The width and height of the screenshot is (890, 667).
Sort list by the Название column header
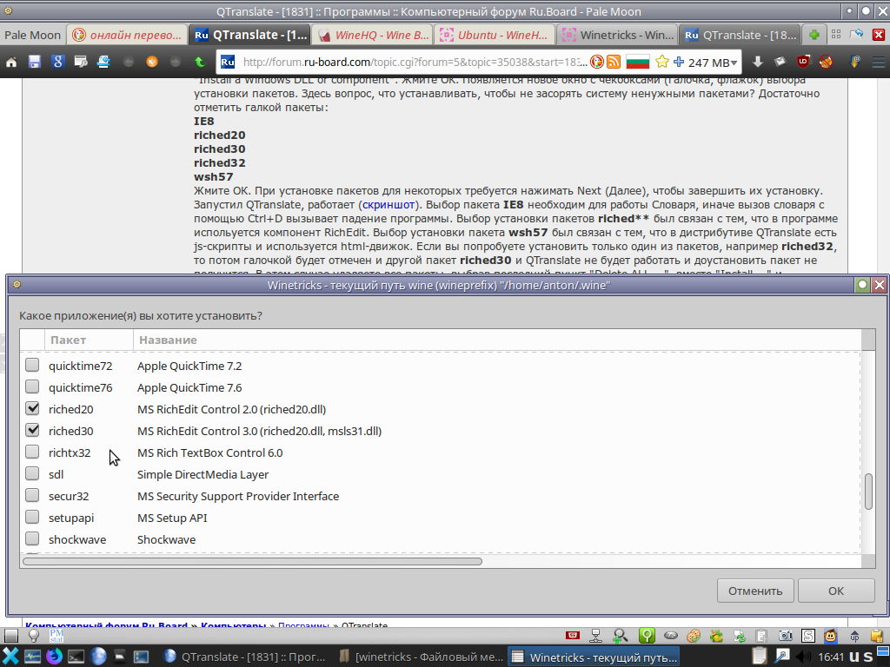pos(497,340)
